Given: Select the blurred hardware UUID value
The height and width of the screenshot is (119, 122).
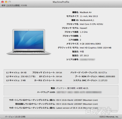Looking at the screenshot, I should pos(79,92).
